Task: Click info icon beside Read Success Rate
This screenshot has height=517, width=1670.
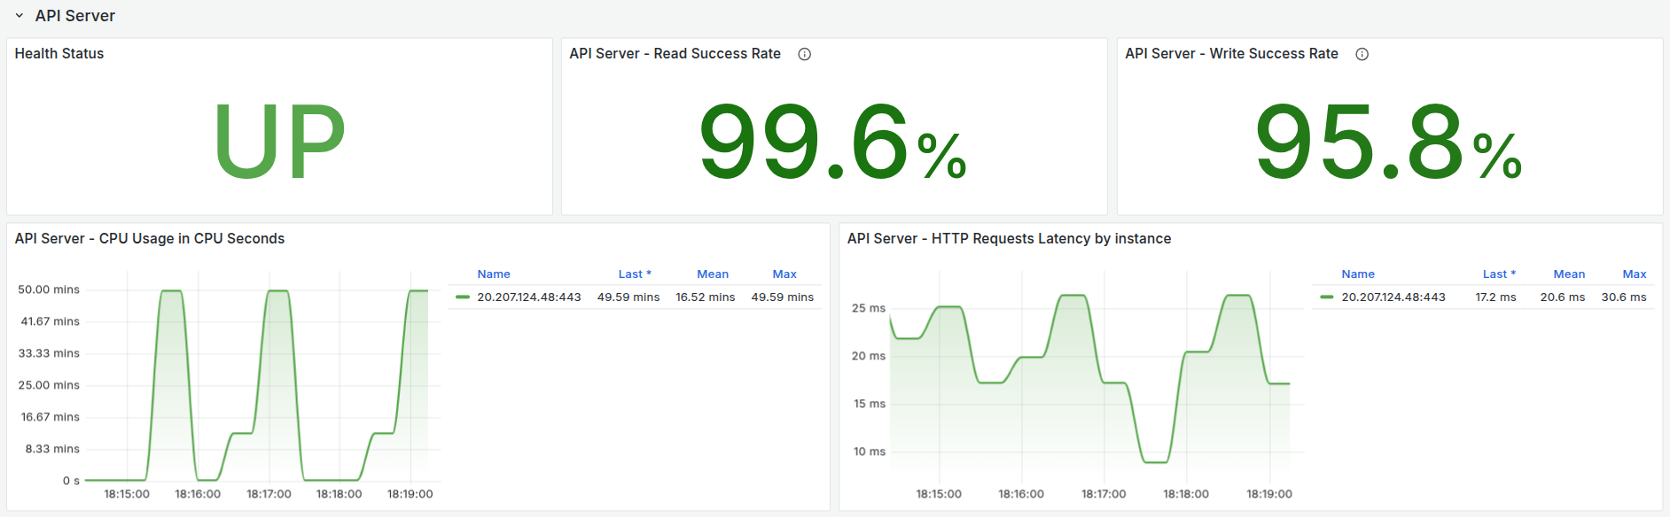Action: pos(805,54)
